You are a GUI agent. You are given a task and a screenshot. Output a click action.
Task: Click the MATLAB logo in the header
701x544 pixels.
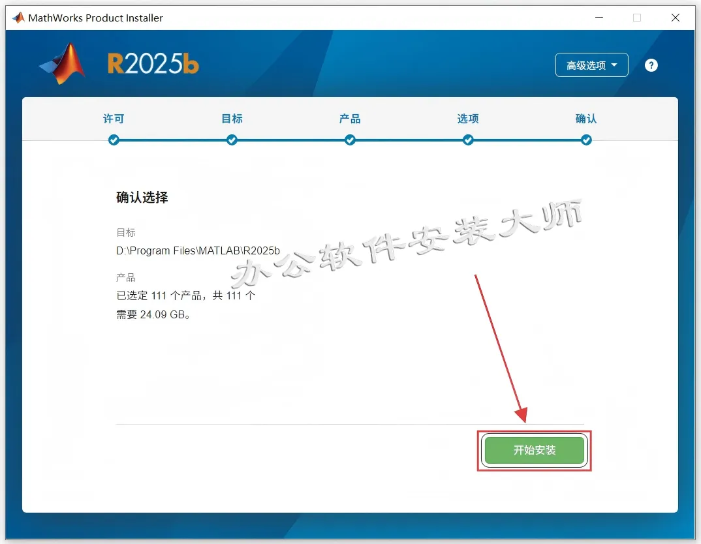point(63,63)
